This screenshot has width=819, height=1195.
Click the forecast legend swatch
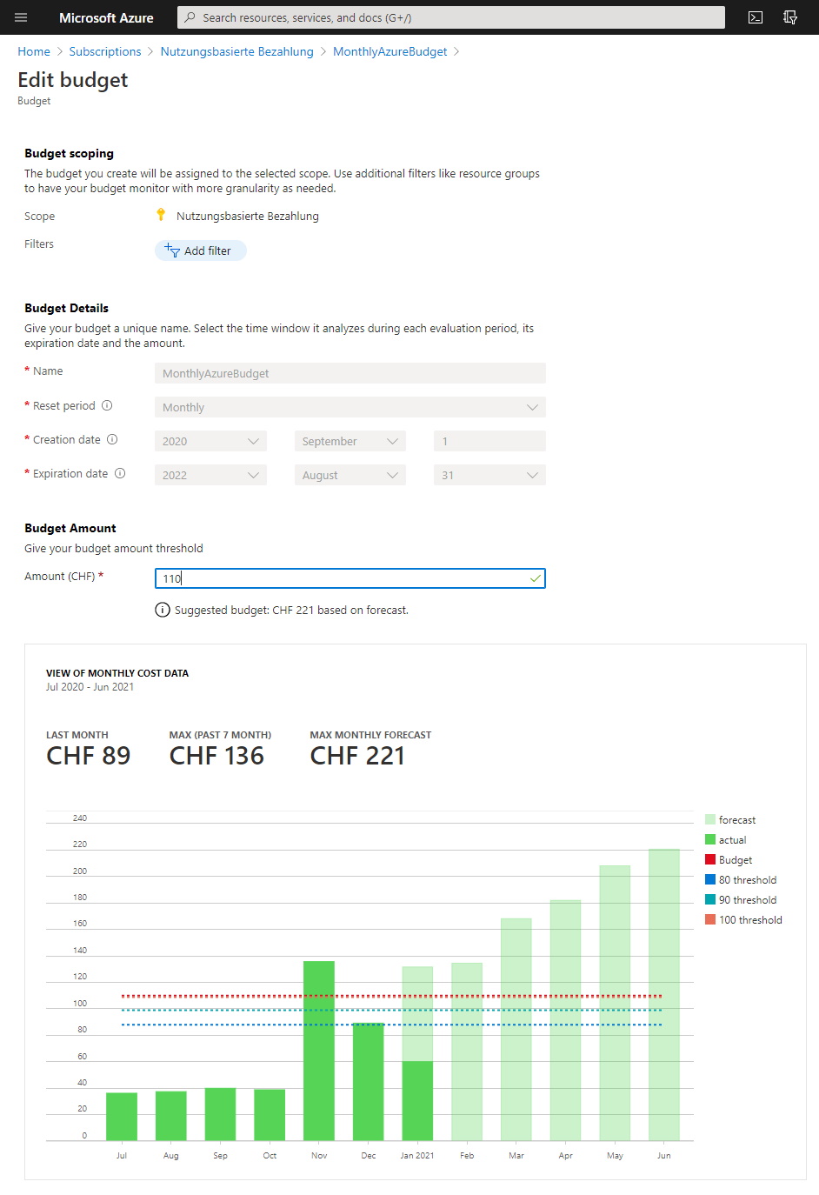[710, 819]
